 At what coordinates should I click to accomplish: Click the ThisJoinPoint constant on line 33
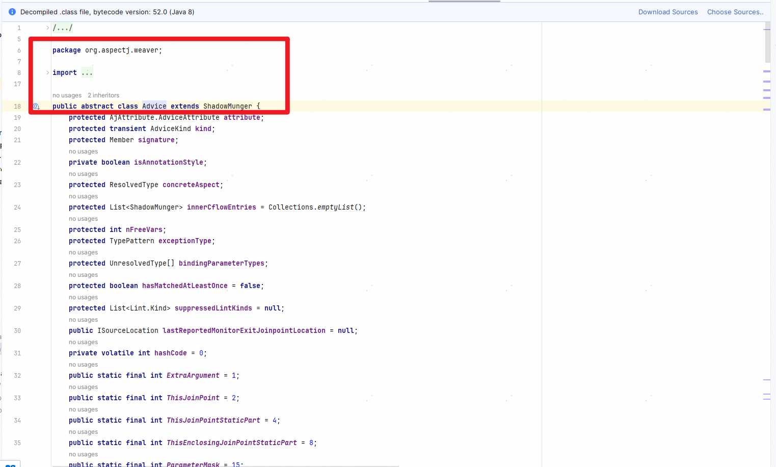[x=193, y=398]
